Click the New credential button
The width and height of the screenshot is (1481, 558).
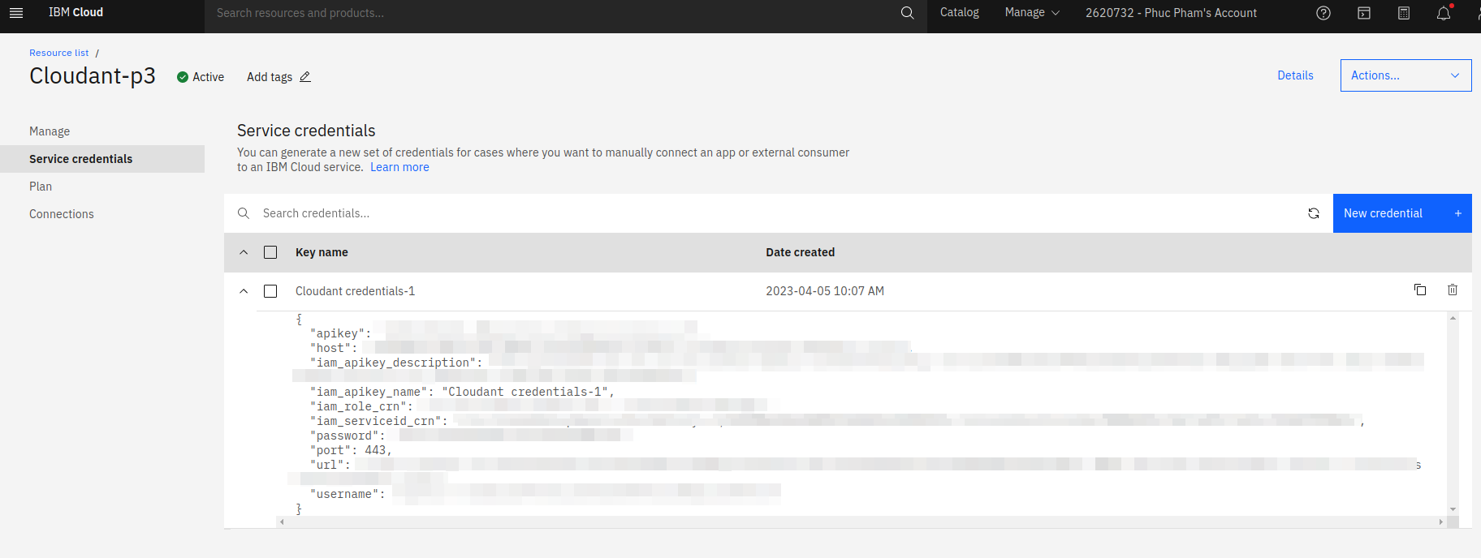coord(1401,213)
